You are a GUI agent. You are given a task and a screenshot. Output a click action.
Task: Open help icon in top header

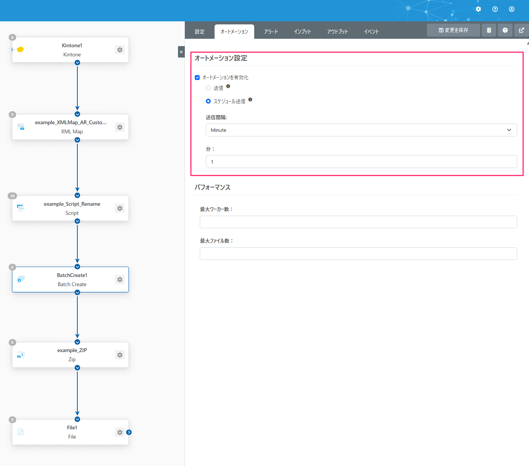495,9
